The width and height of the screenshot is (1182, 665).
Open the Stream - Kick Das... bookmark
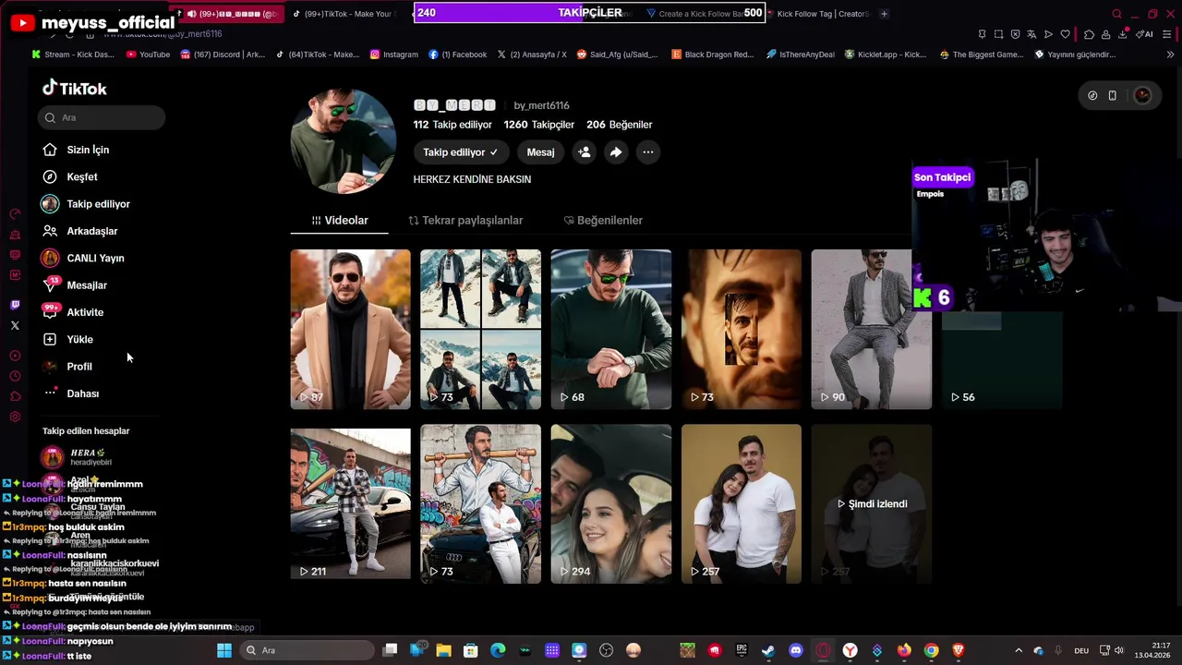73,54
